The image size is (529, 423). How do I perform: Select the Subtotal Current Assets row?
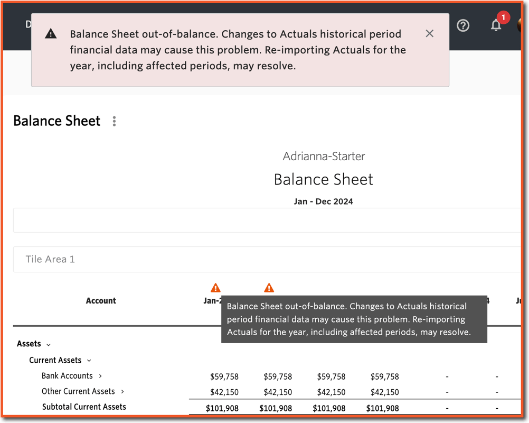tap(84, 407)
